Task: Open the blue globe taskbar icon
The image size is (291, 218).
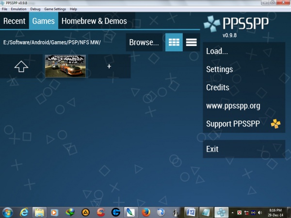Action: click(161, 213)
